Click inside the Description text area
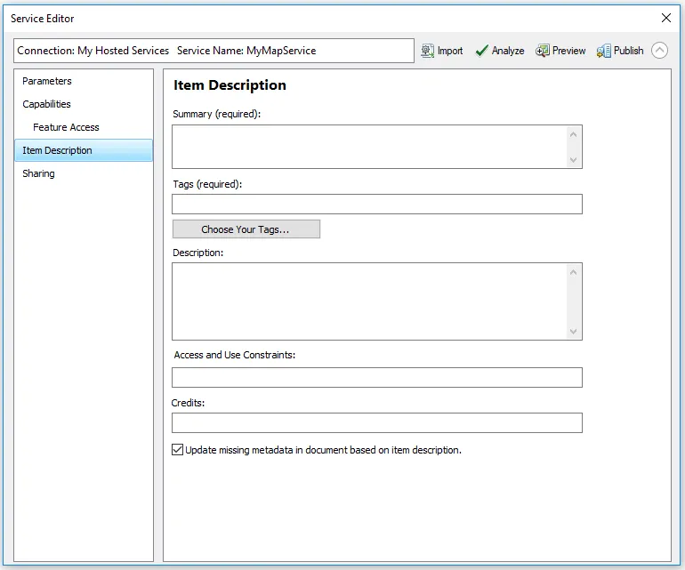Viewport: 685px width, 570px height. point(369,301)
